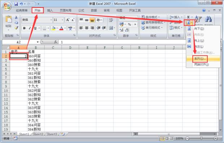
Task: Open the 宋体 font name dropdown
Action: pos(51,20)
